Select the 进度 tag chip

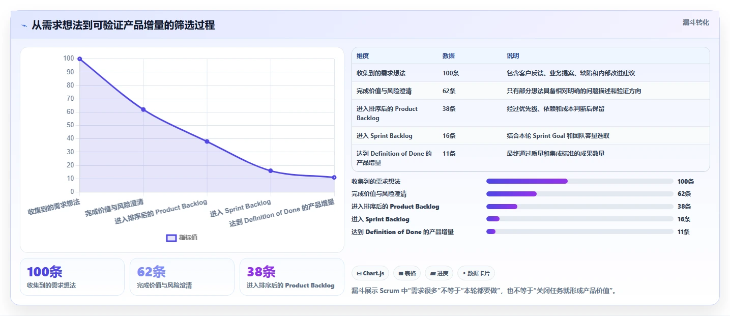(x=439, y=273)
